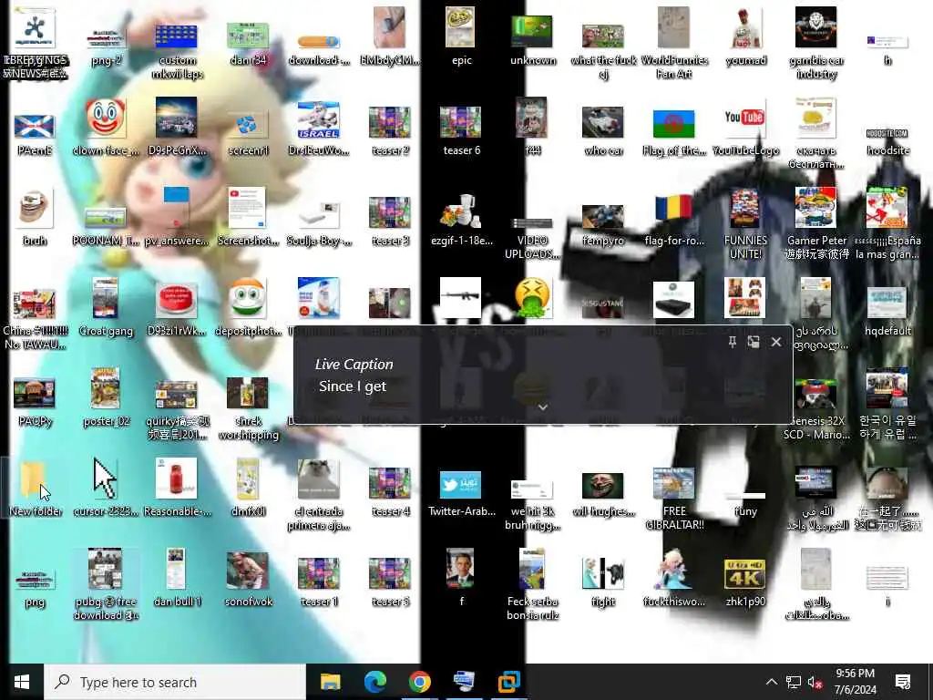The width and height of the screenshot is (933, 700).
Task: Open the notification center icon
Action: tap(903, 682)
